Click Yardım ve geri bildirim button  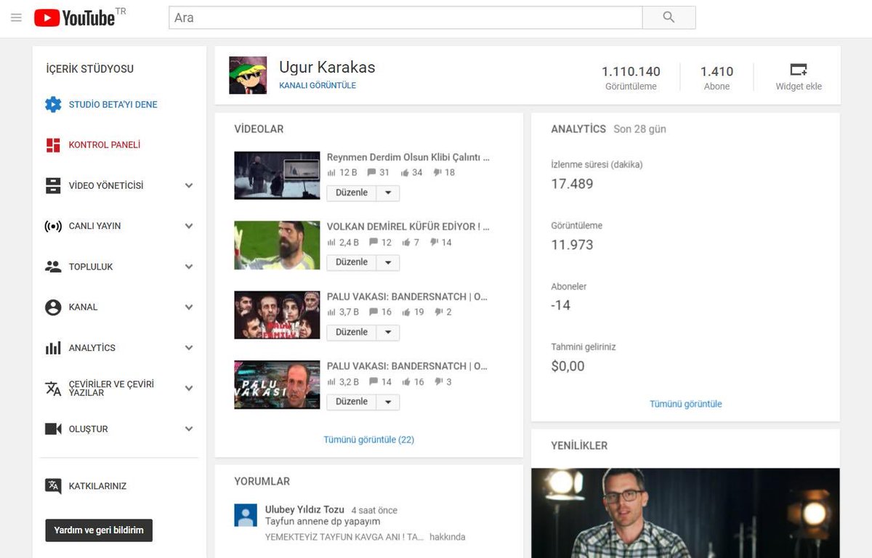click(x=99, y=530)
